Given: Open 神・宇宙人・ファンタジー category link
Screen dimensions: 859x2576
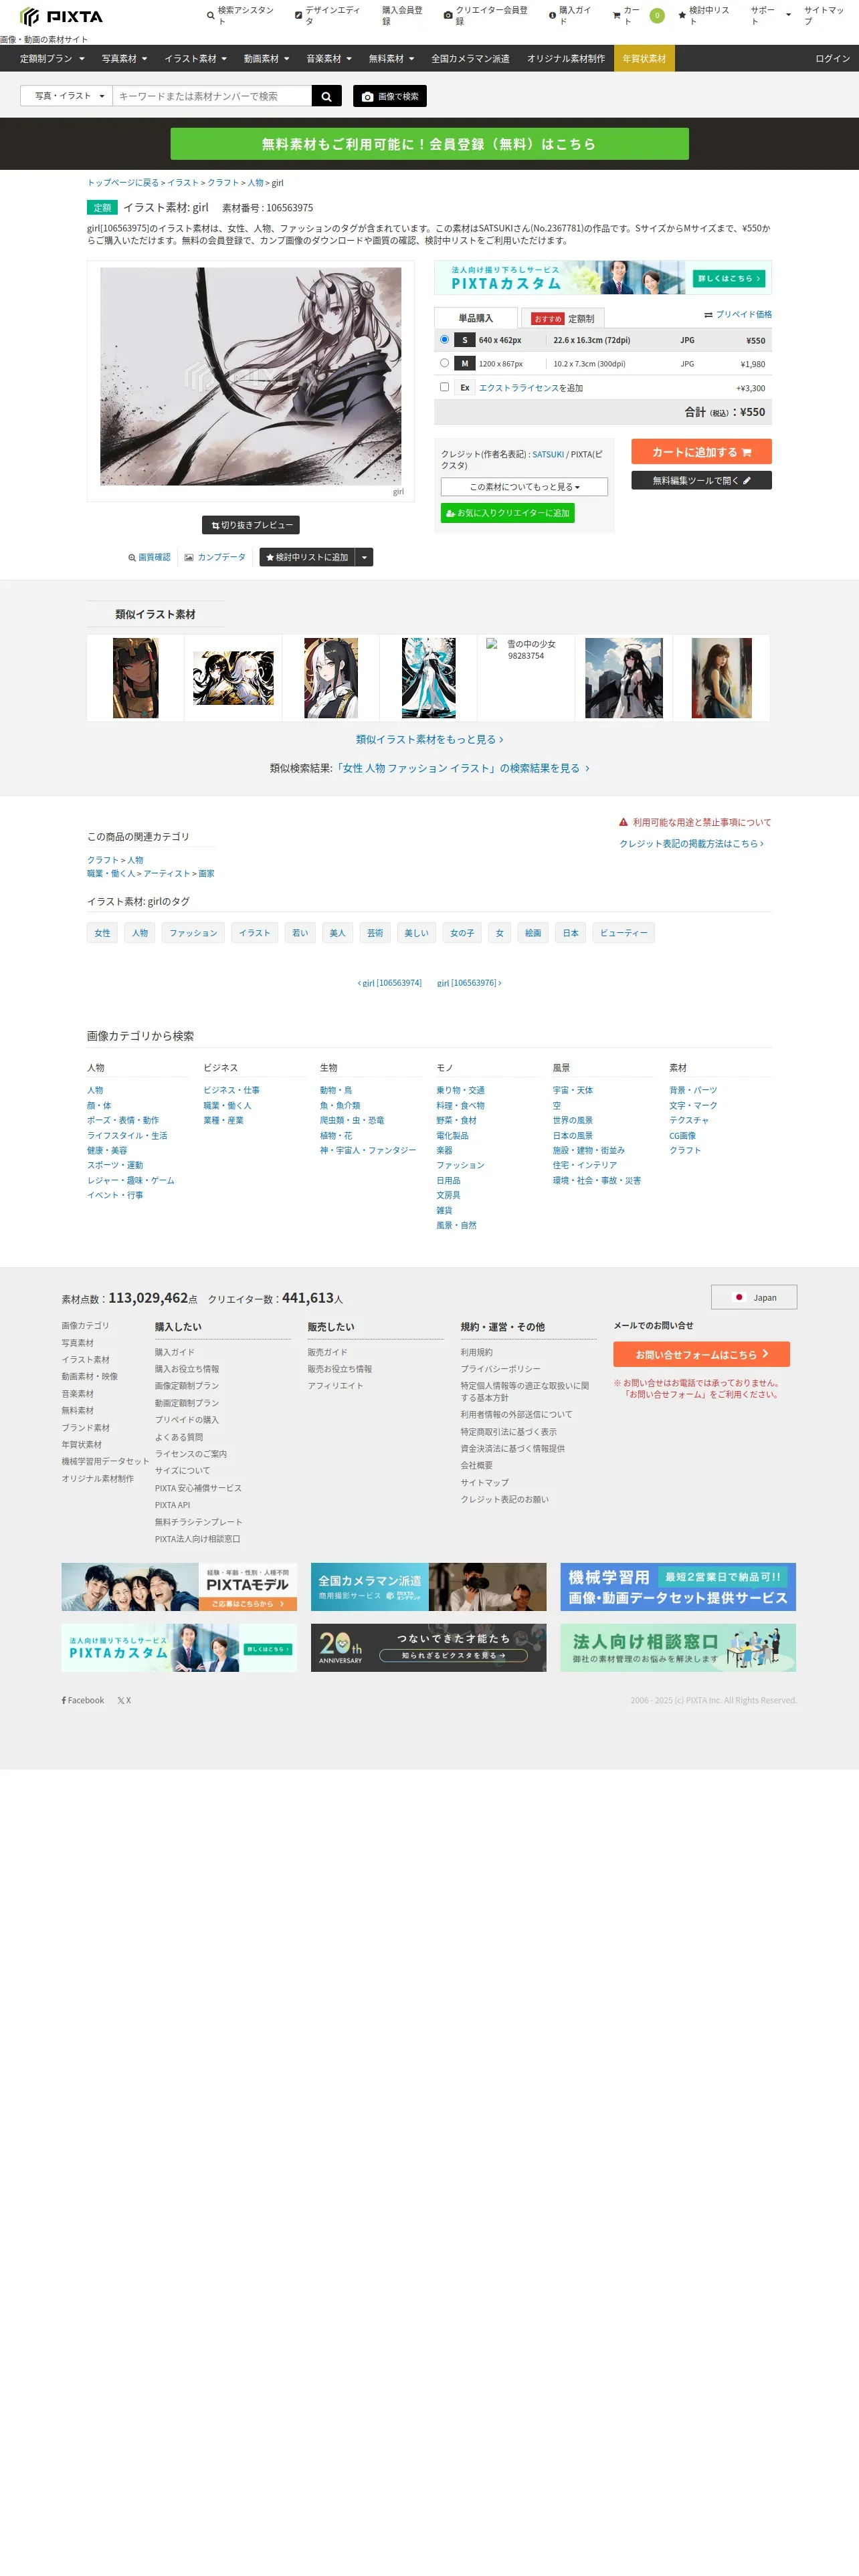Looking at the screenshot, I should tap(368, 1151).
